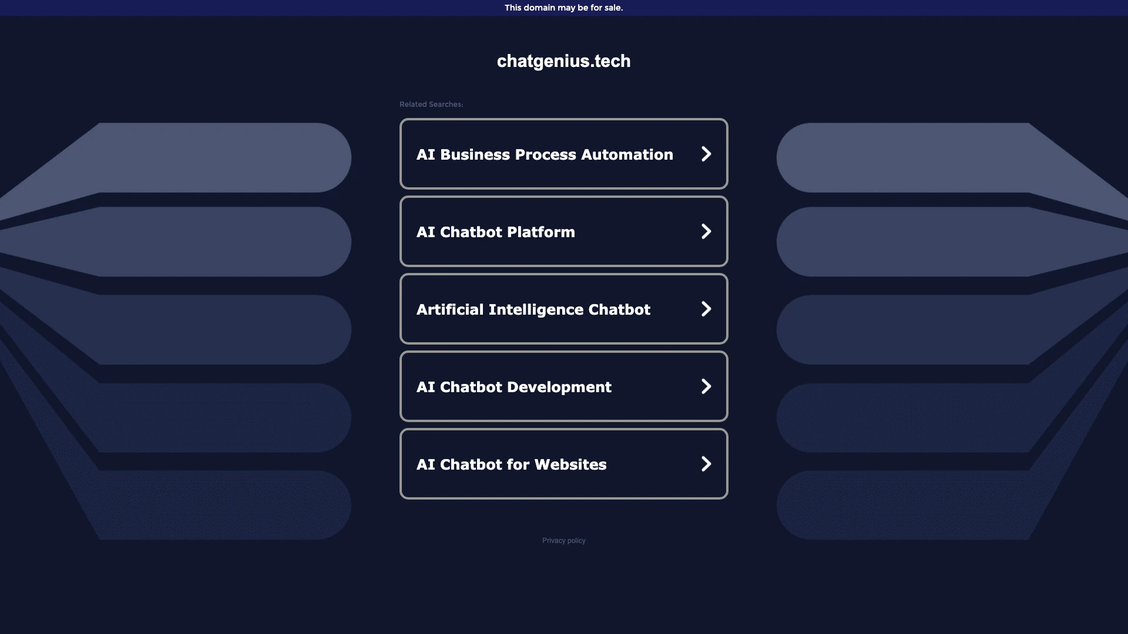
Task: Click the 'This domain may be for sale' banner
Action: coord(563,8)
